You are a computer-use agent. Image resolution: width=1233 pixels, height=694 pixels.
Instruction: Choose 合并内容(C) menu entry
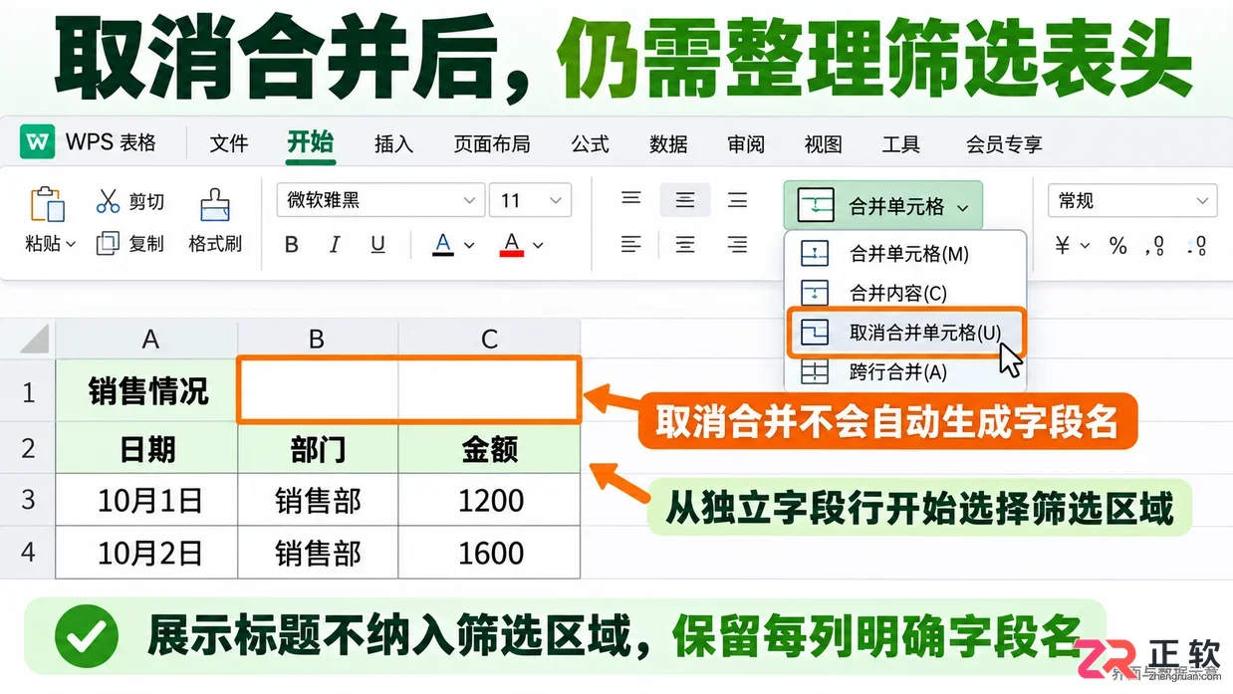906,293
